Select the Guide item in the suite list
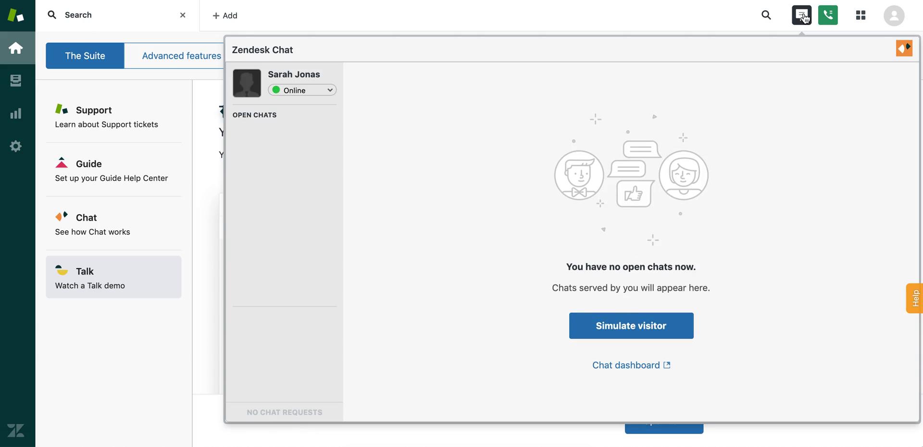Viewport: 923px width, 447px height. (113, 170)
